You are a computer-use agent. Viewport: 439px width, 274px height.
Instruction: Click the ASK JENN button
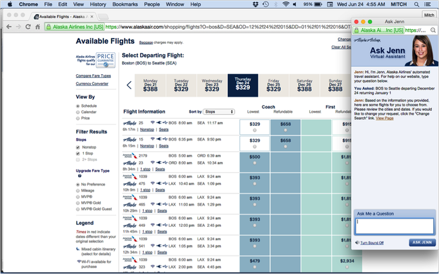click(x=422, y=242)
